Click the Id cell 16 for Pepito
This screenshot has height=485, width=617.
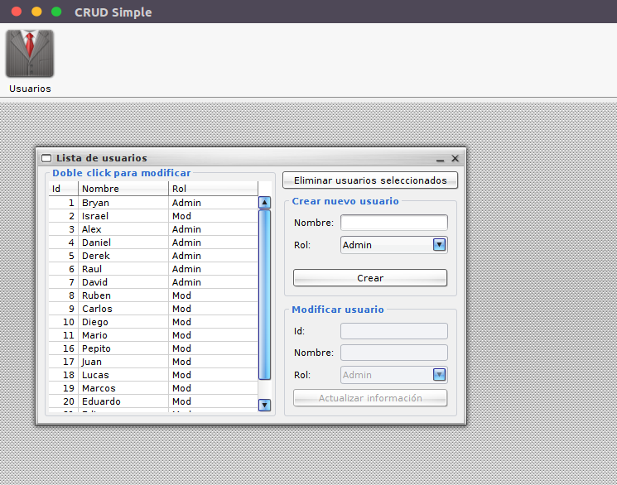[63, 348]
